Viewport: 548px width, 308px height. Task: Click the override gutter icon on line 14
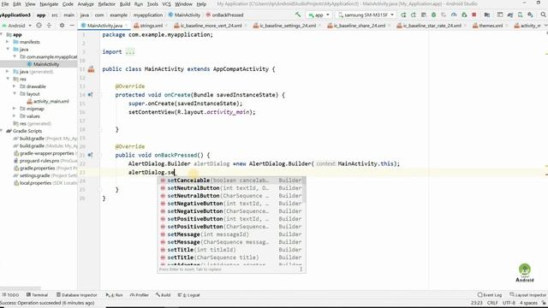coord(90,95)
